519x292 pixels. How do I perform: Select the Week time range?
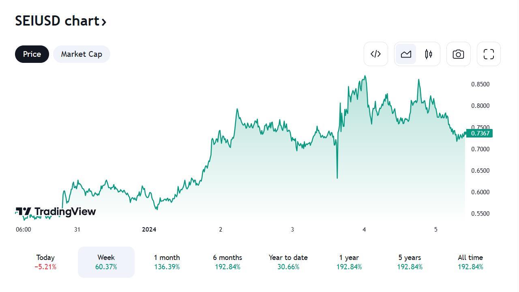(106, 262)
